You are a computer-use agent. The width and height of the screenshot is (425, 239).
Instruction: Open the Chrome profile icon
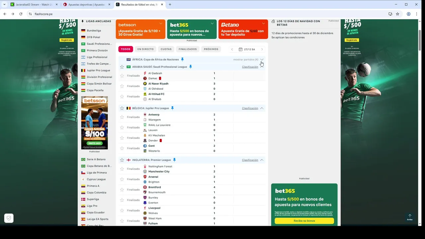(x=408, y=14)
